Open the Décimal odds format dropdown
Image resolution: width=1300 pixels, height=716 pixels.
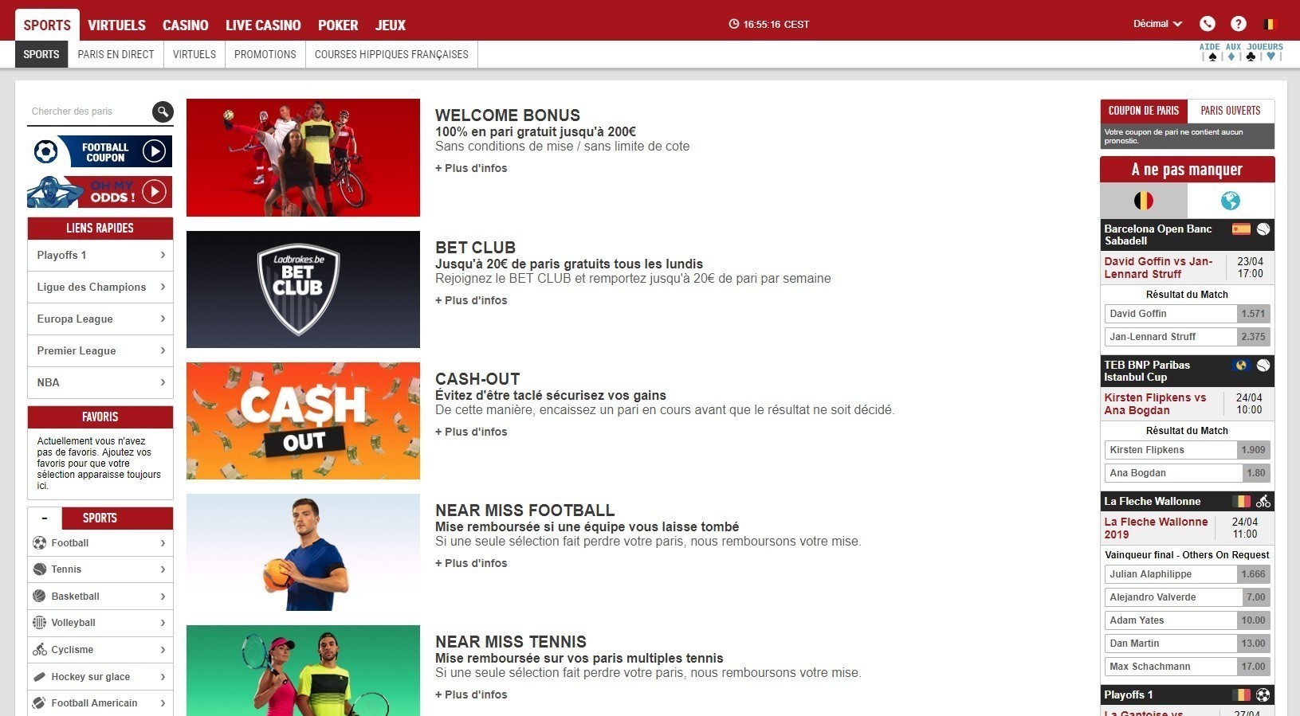(x=1157, y=24)
